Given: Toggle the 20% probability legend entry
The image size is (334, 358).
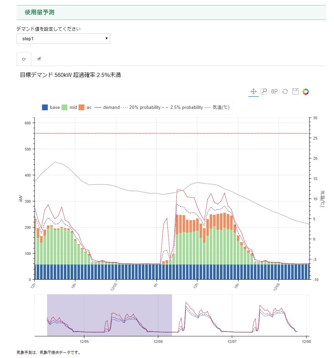Looking at the screenshot, I should coord(140,107).
